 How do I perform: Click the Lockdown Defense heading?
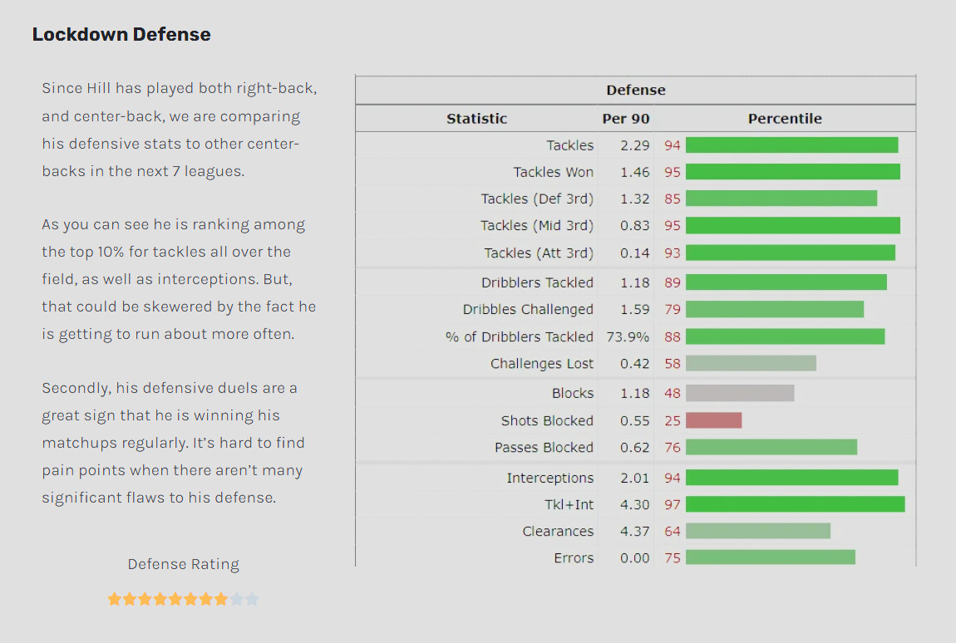(121, 34)
